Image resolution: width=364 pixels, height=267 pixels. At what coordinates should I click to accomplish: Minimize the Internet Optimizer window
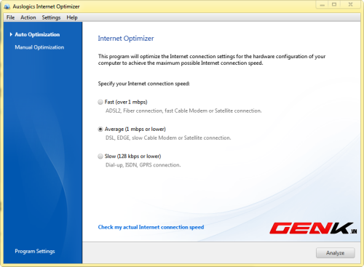click(x=322, y=4)
